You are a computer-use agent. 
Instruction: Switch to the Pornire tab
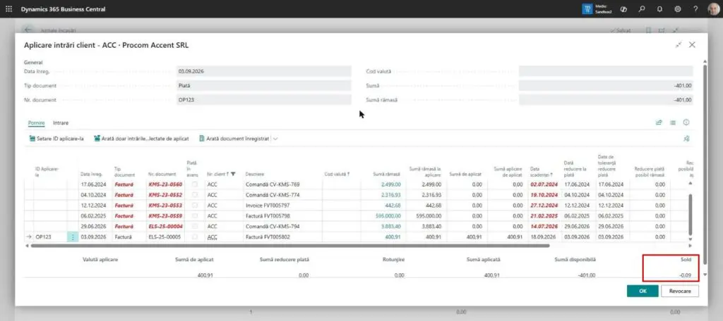click(x=37, y=122)
